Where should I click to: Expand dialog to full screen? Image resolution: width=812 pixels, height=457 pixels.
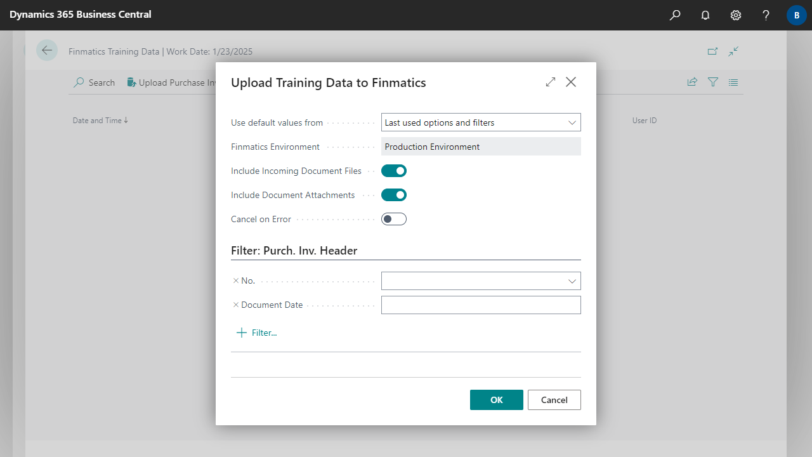[x=551, y=82]
